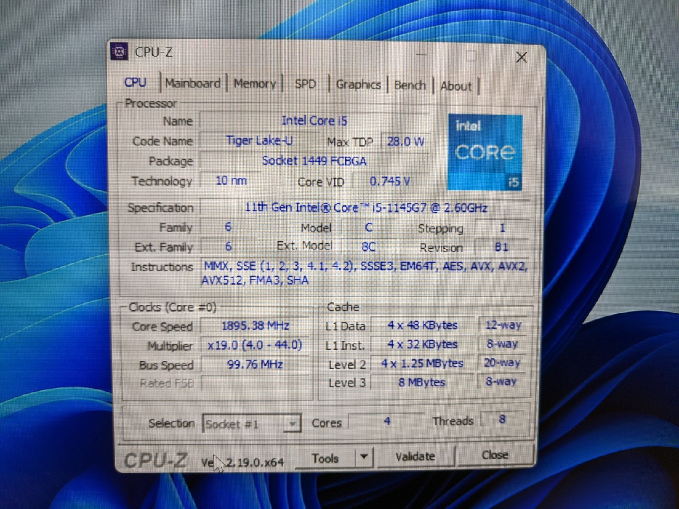Switch to the SPD tab
The width and height of the screenshot is (679, 509).
(306, 84)
